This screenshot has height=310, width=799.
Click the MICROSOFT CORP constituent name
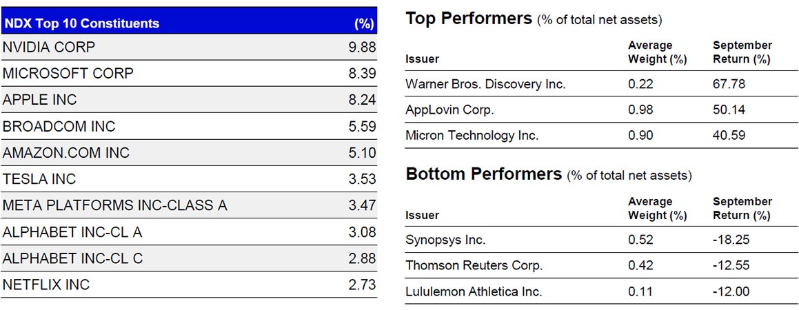pos(68,74)
